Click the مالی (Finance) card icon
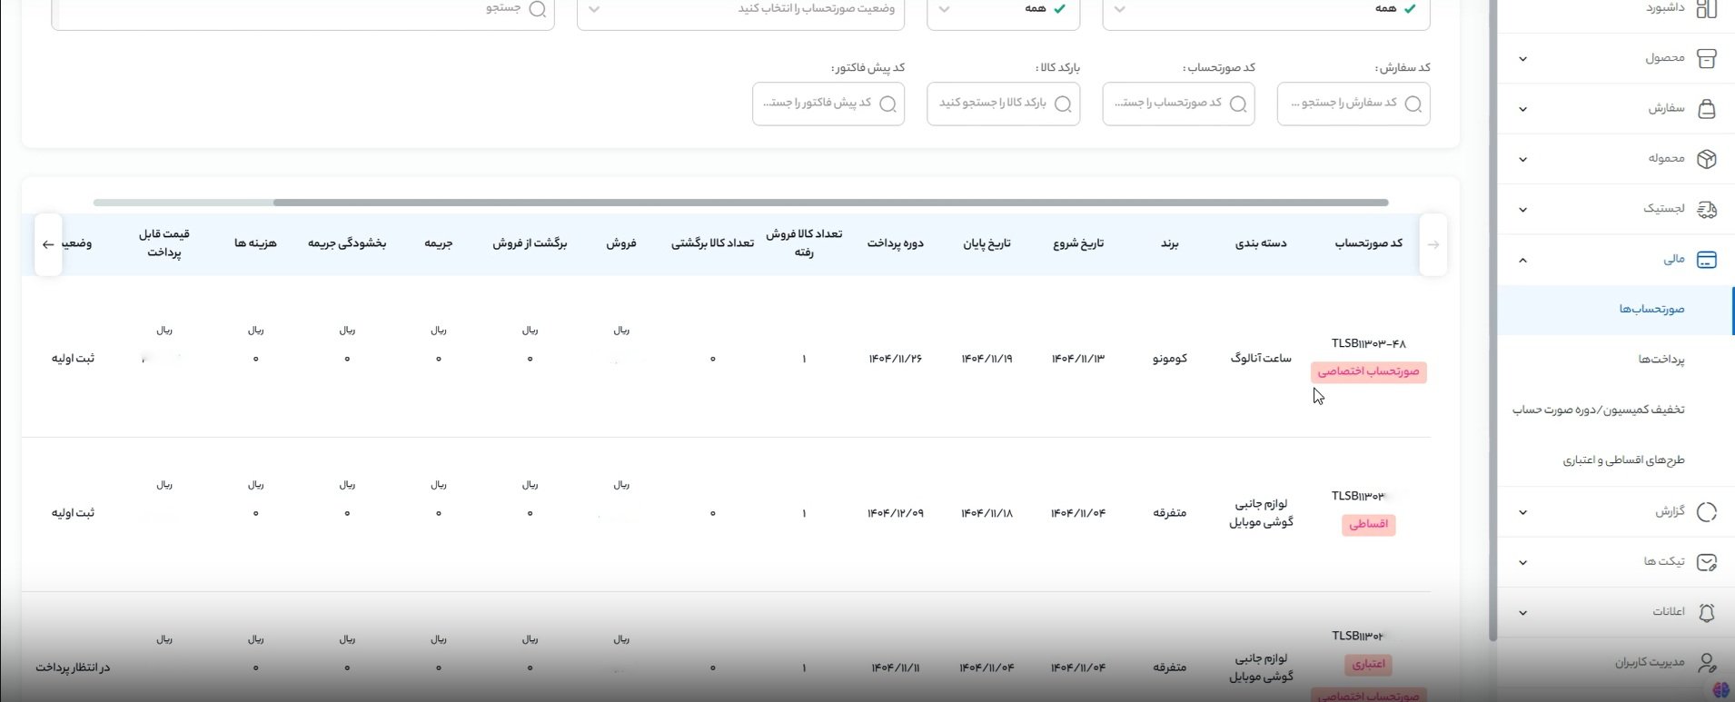 (1706, 260)
